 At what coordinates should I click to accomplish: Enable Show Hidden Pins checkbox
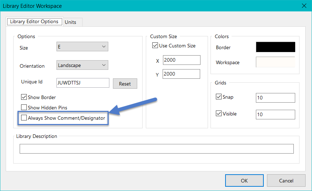[24, 107]
